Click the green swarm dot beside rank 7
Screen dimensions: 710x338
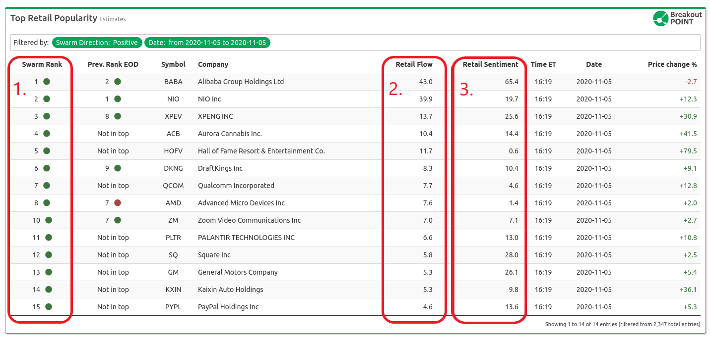click(46, 186)
